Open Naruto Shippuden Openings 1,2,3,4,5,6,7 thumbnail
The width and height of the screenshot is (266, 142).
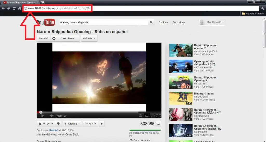pyautogui.click(x=181, y=115)
